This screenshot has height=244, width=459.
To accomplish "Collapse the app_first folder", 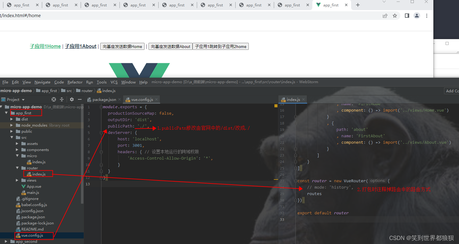I will (6, 113).
